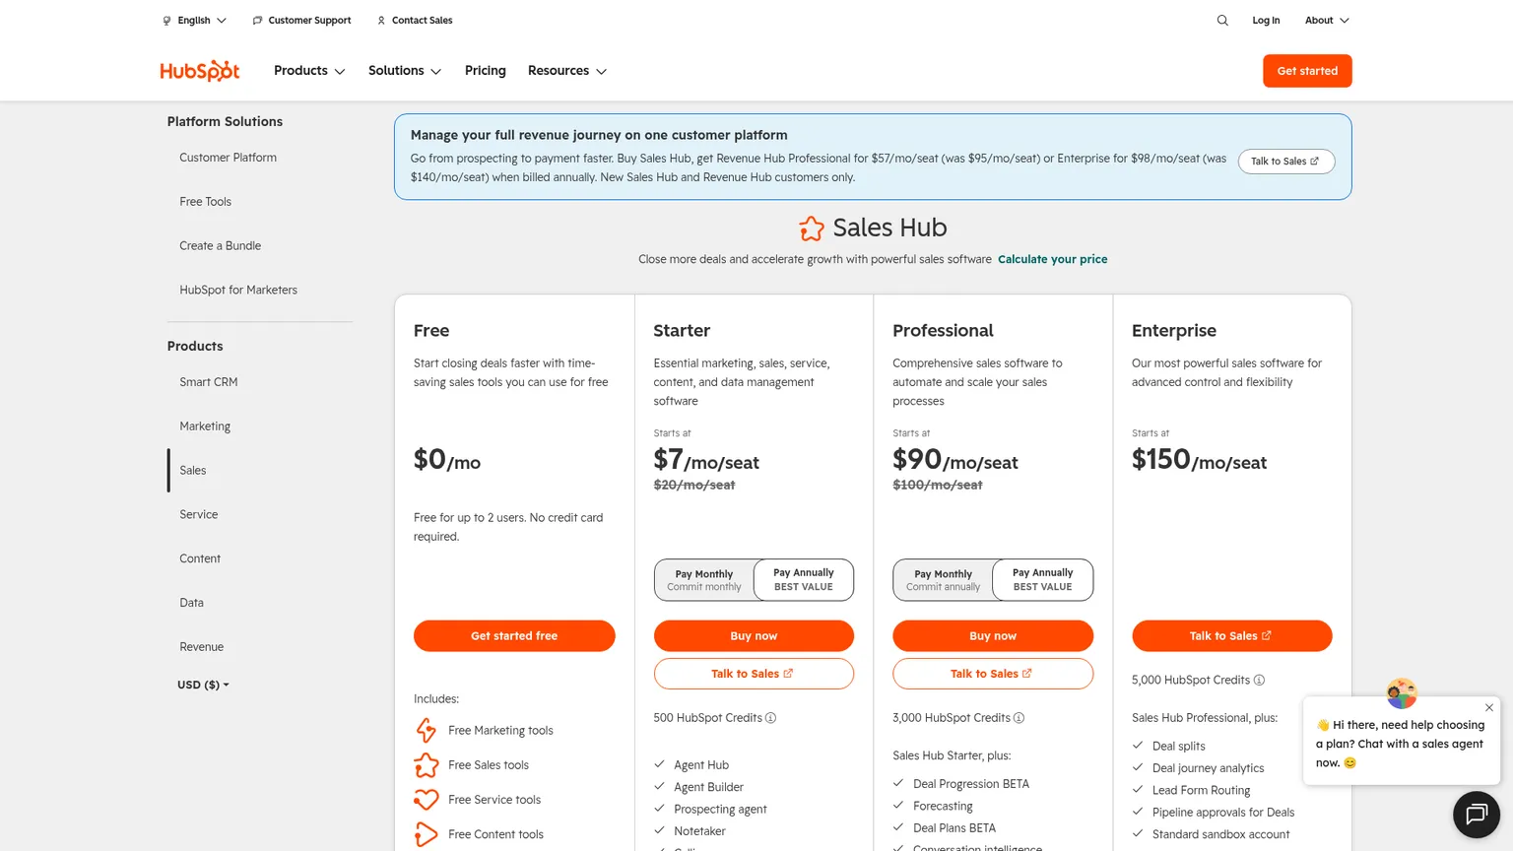Image resolution: width=1513 pixels, height=851 pixels.
Task: Open the chat widget bubble
Action: click(1476, 815)
